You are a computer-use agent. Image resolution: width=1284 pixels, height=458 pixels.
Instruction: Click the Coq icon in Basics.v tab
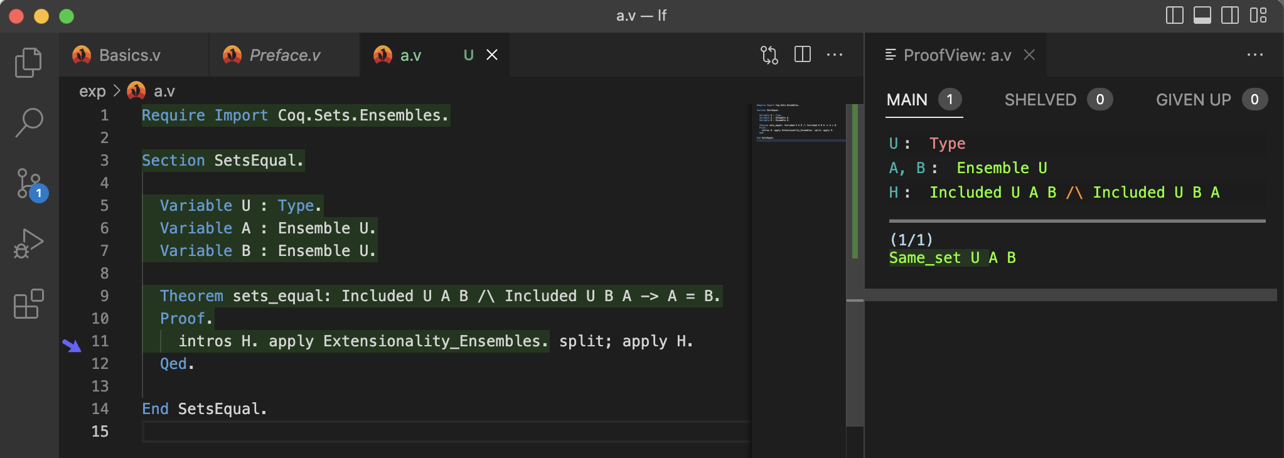(x=82, y=55)
